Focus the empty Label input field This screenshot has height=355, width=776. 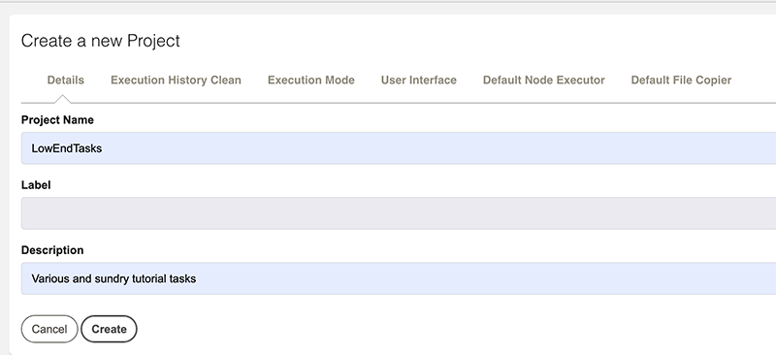point(399,212)
